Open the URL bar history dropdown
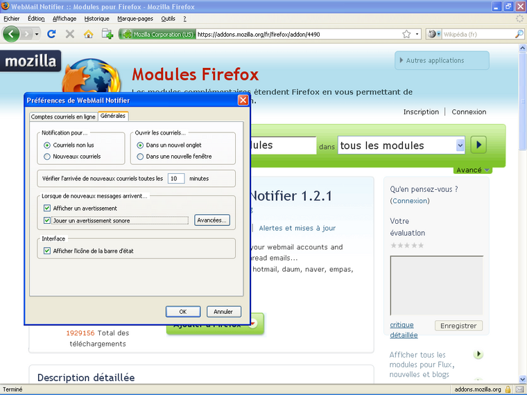Image resolution: width=527 pixels, height=395 pixels. click(417, 34)
